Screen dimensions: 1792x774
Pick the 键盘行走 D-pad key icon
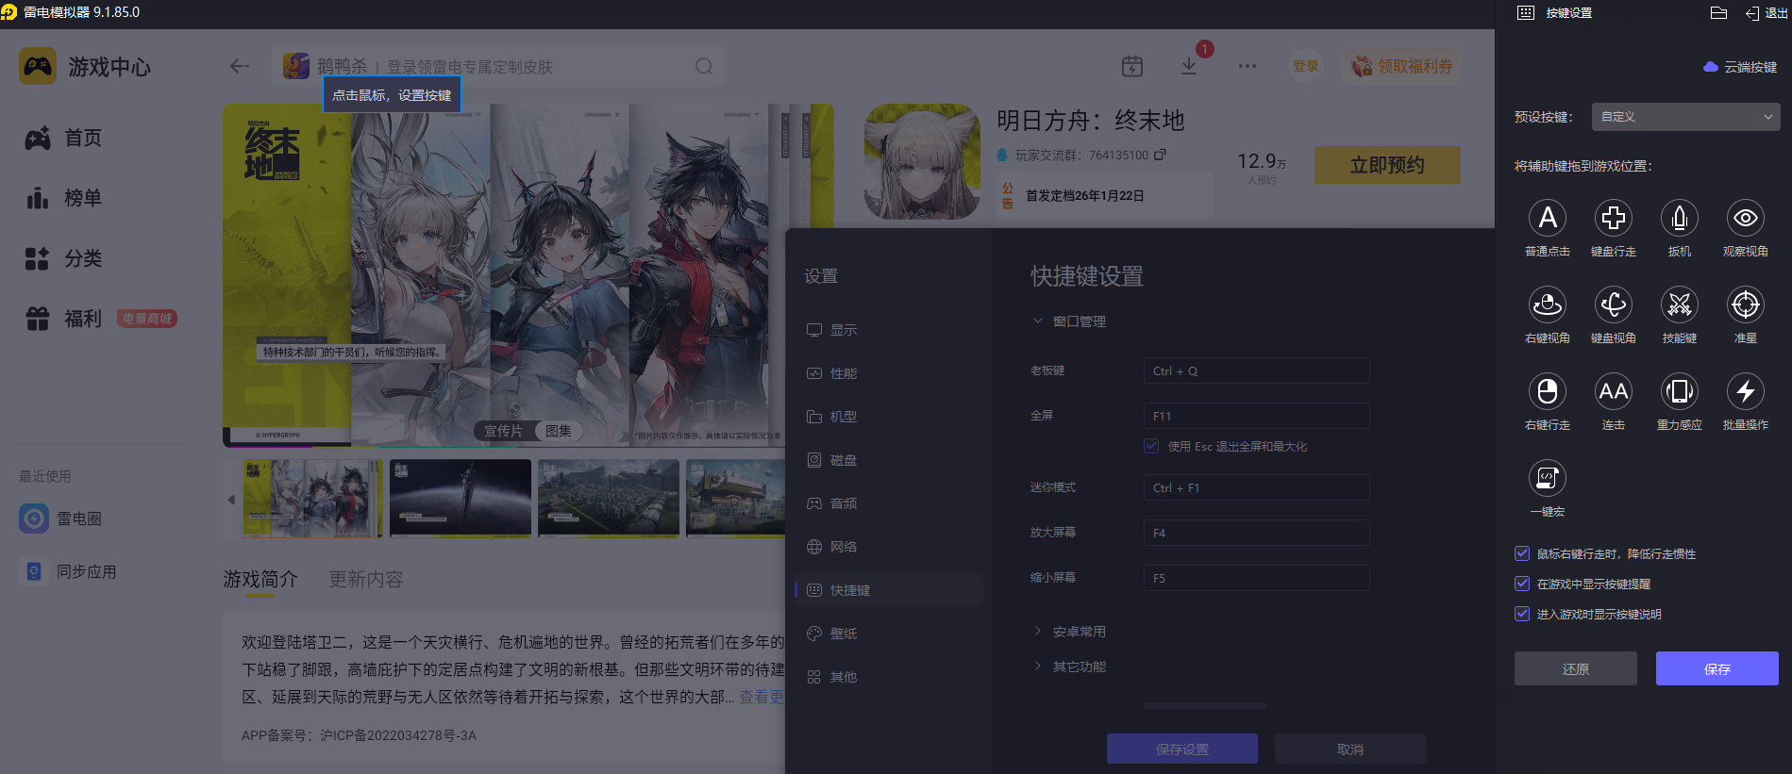[x=1614, y=218]
